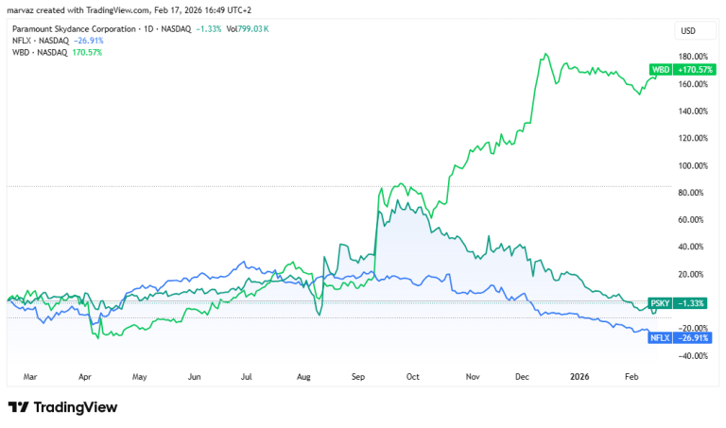Click the −1.33% change value in legend
Viewport: 726px width, 428px height.
tap(208, 28)
